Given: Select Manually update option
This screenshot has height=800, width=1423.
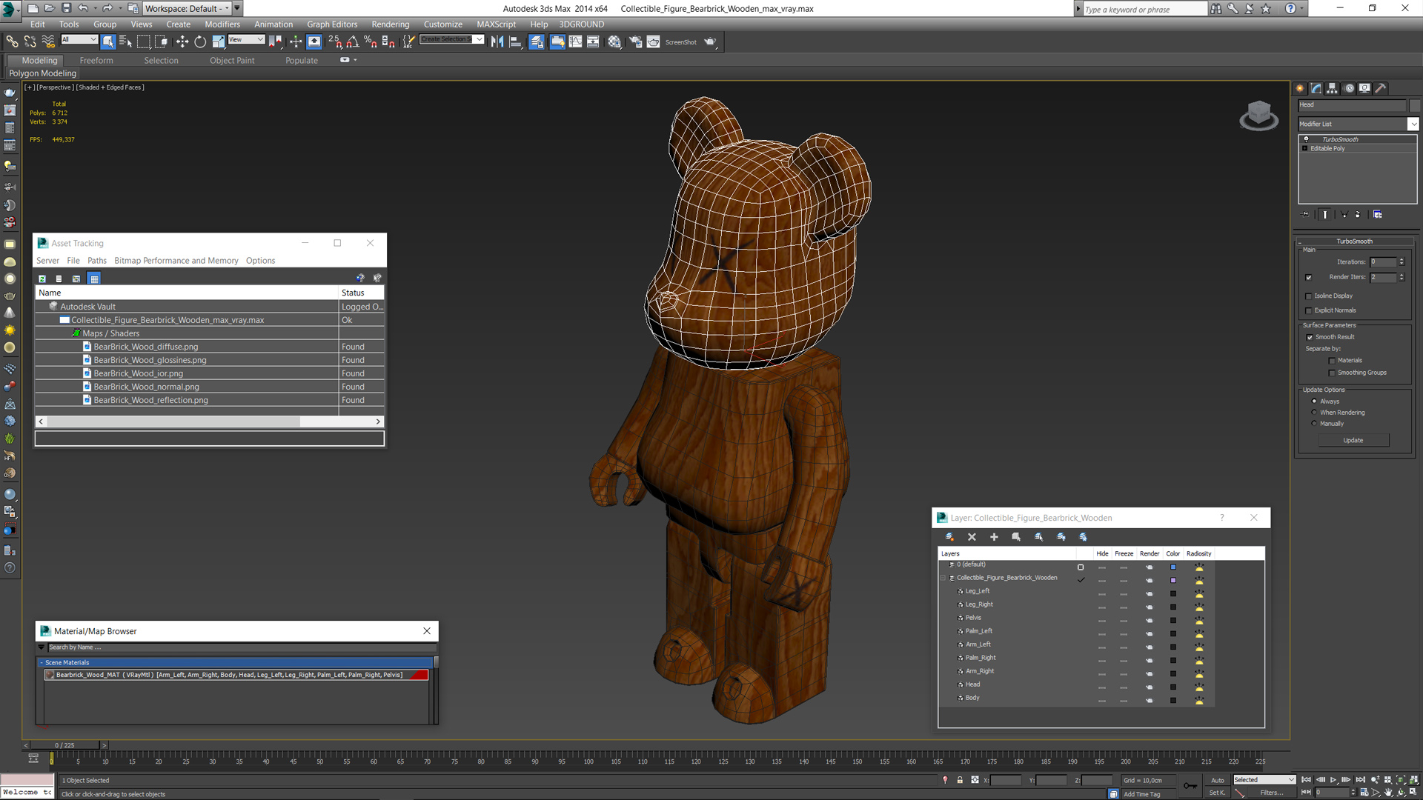Looking at the screenshot, I should [x=1314, y=423].
